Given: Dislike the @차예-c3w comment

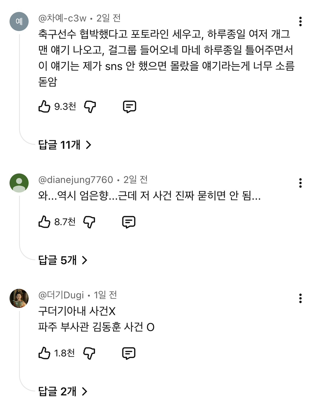Looking at the screenshot, I should 90,107.
